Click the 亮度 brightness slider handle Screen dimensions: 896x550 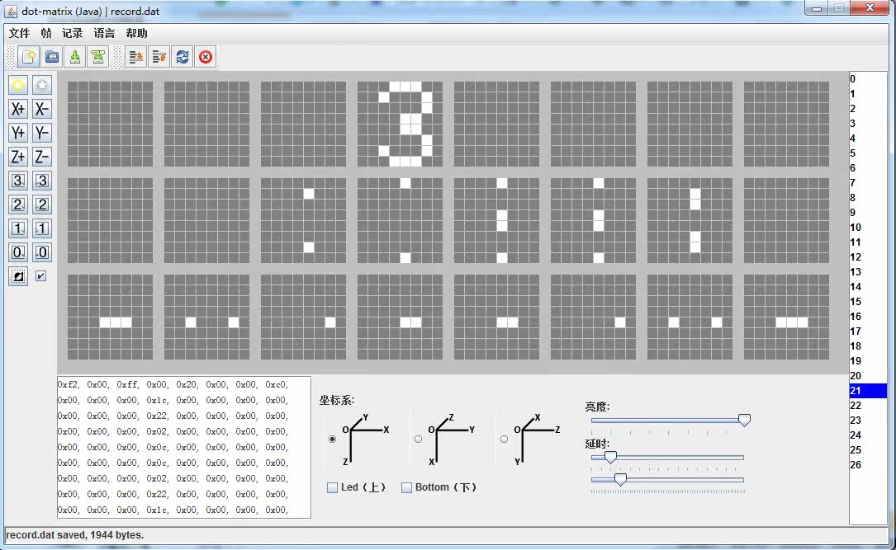(744, 421)
